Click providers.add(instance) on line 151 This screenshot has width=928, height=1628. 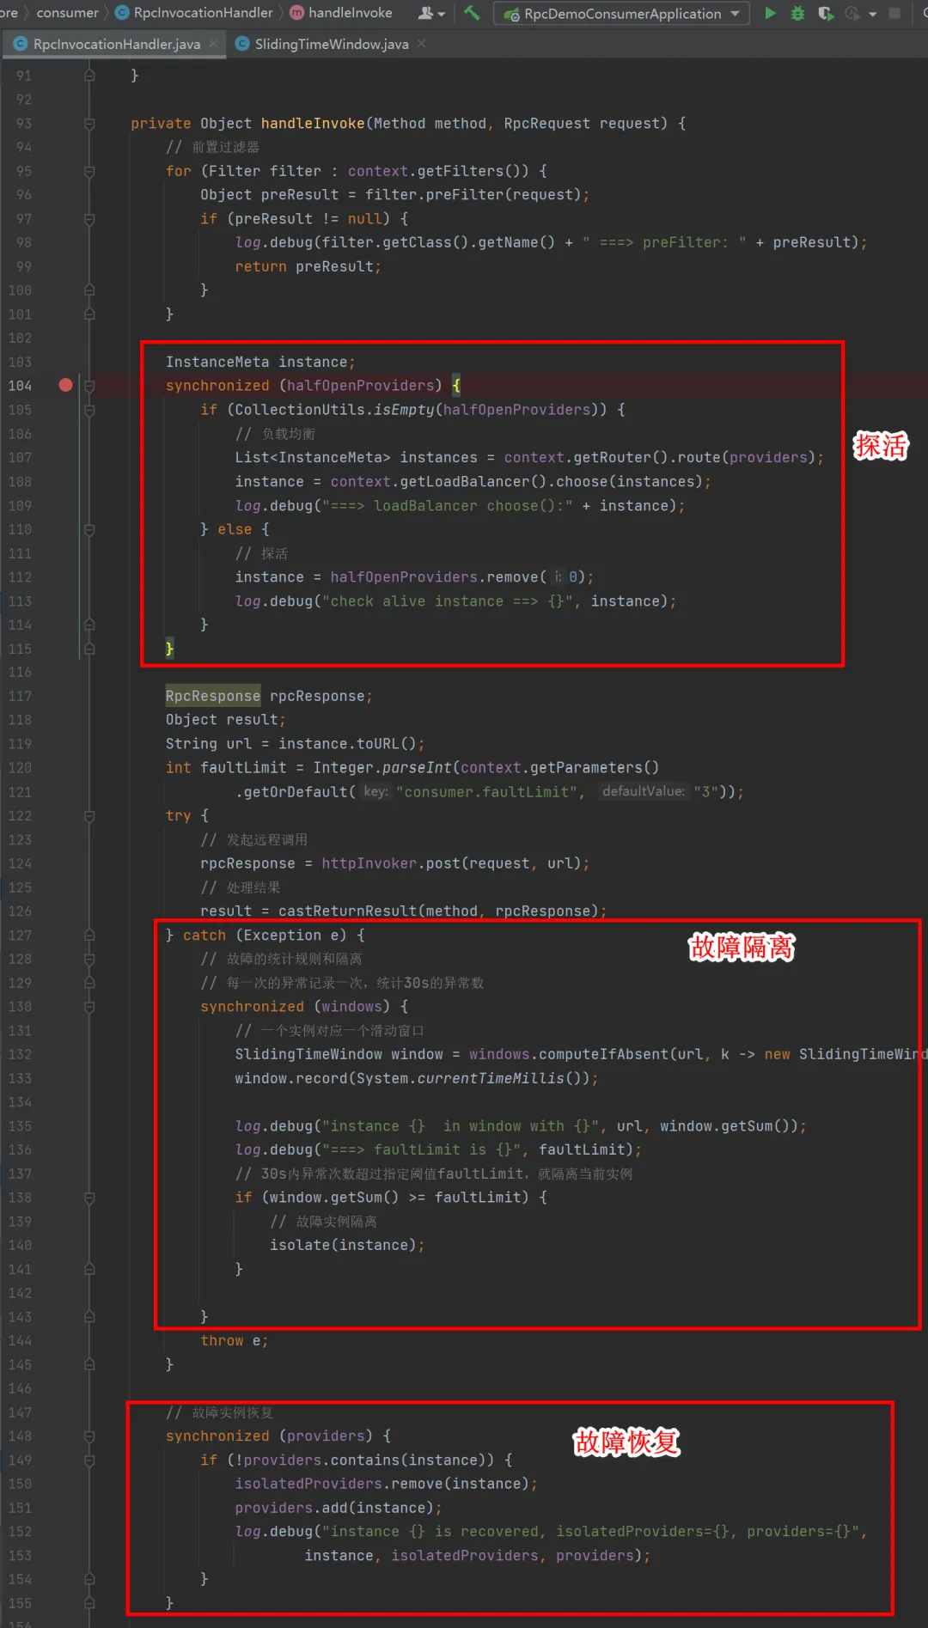(x=335, y=1508)
